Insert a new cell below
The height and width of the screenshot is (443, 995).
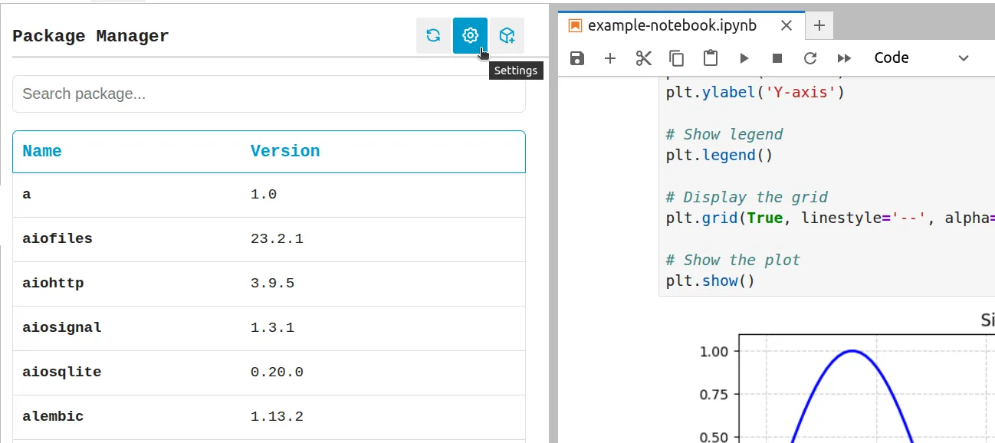coord(609,57)
